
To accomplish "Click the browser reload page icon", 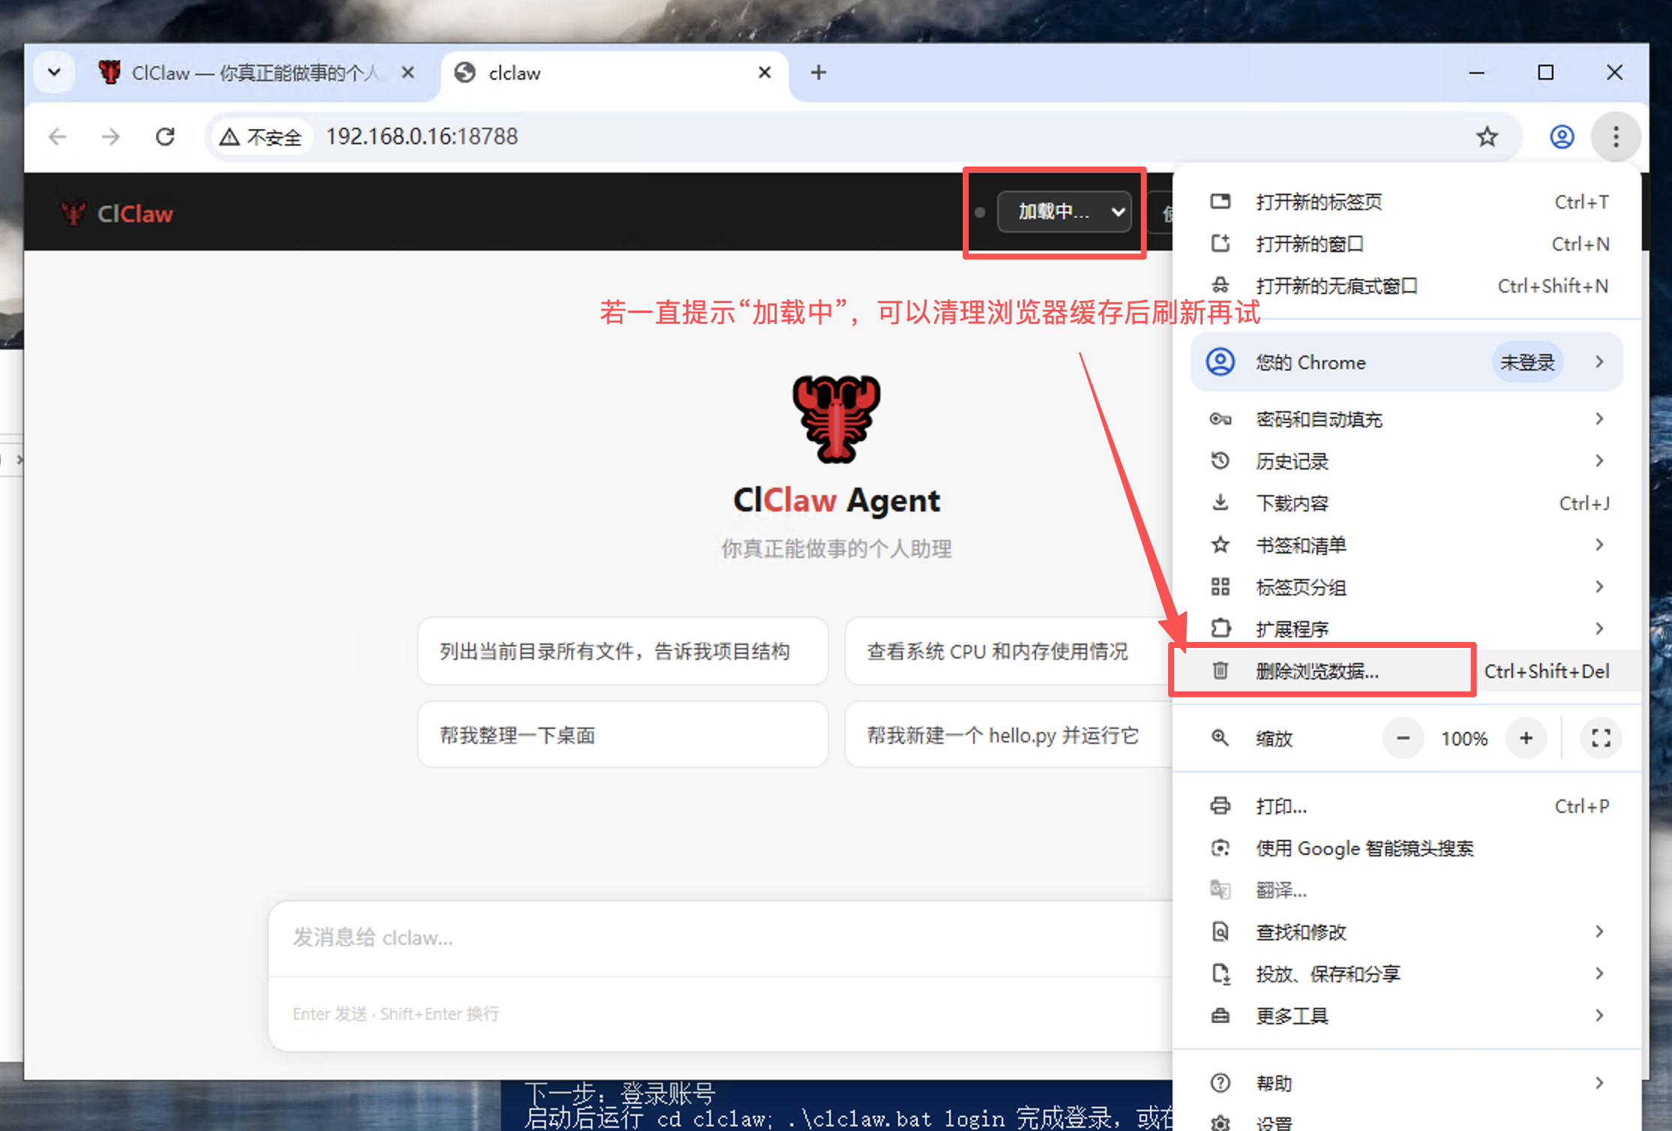I will [165, 136].
